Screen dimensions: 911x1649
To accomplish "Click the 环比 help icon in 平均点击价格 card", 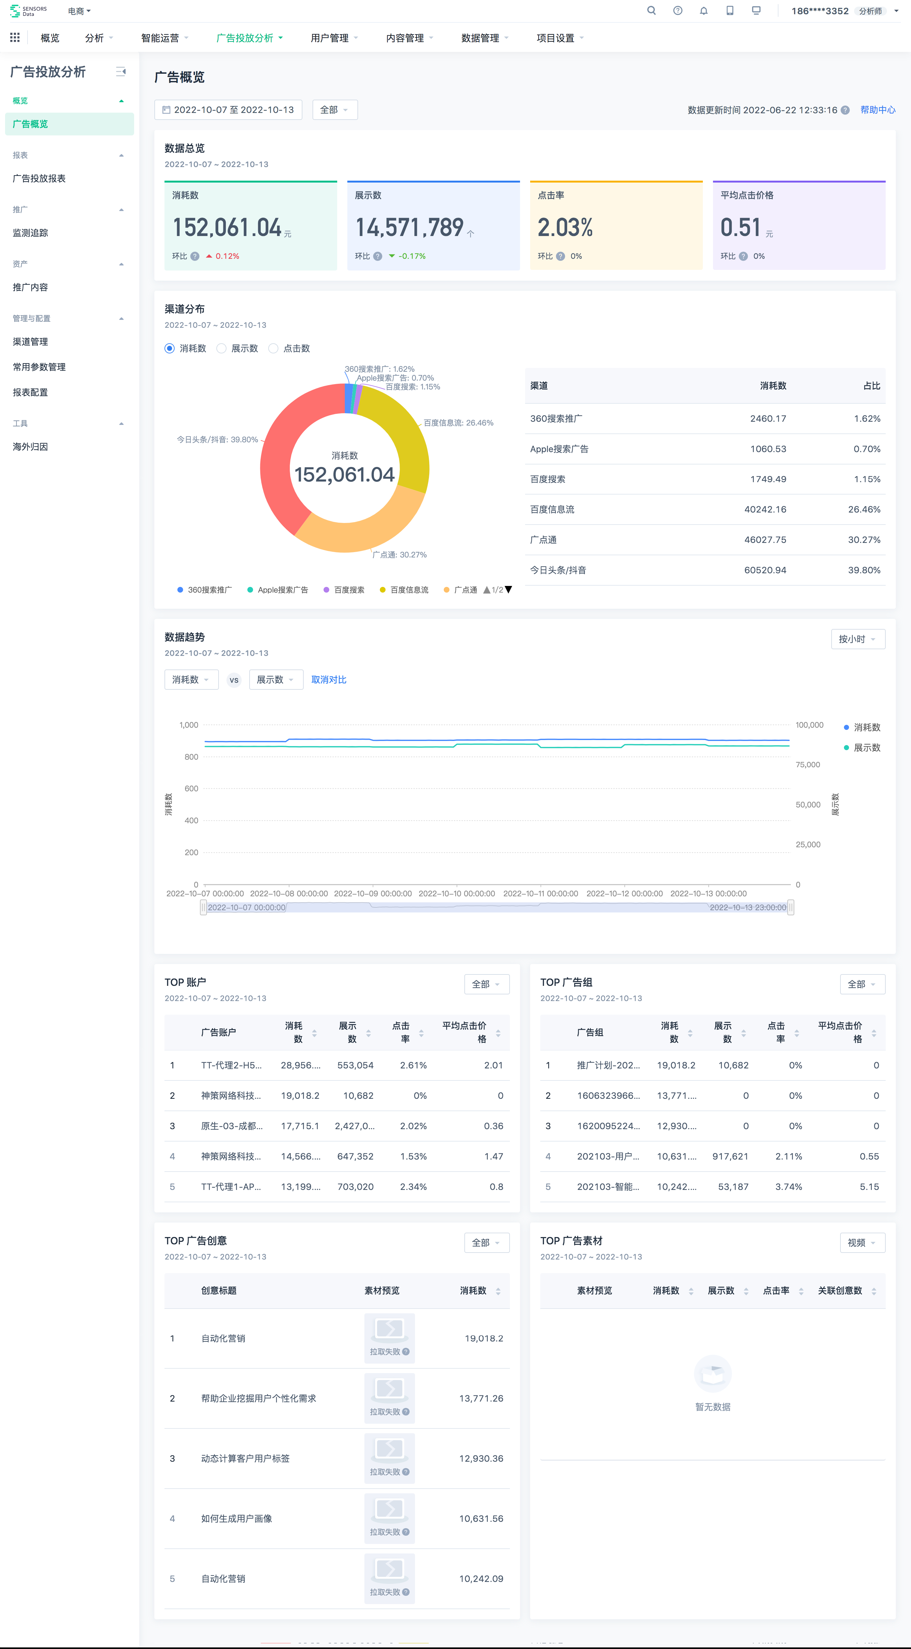I will [x=743, y=256].
